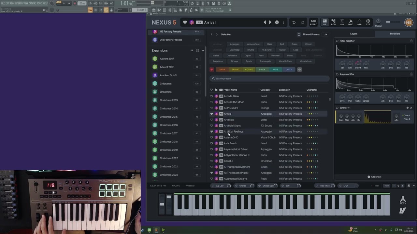This screenshot has height=234, width=417.
Task: Remove the Limiter #1 effect
Action: tap(411, 108)
